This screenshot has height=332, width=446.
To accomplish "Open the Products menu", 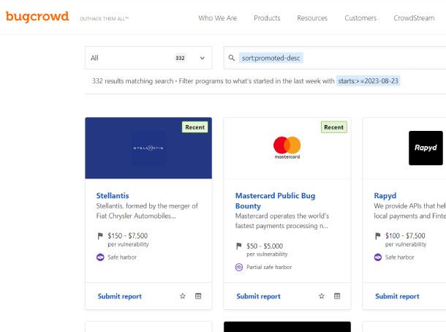I will tap(267, 18).
